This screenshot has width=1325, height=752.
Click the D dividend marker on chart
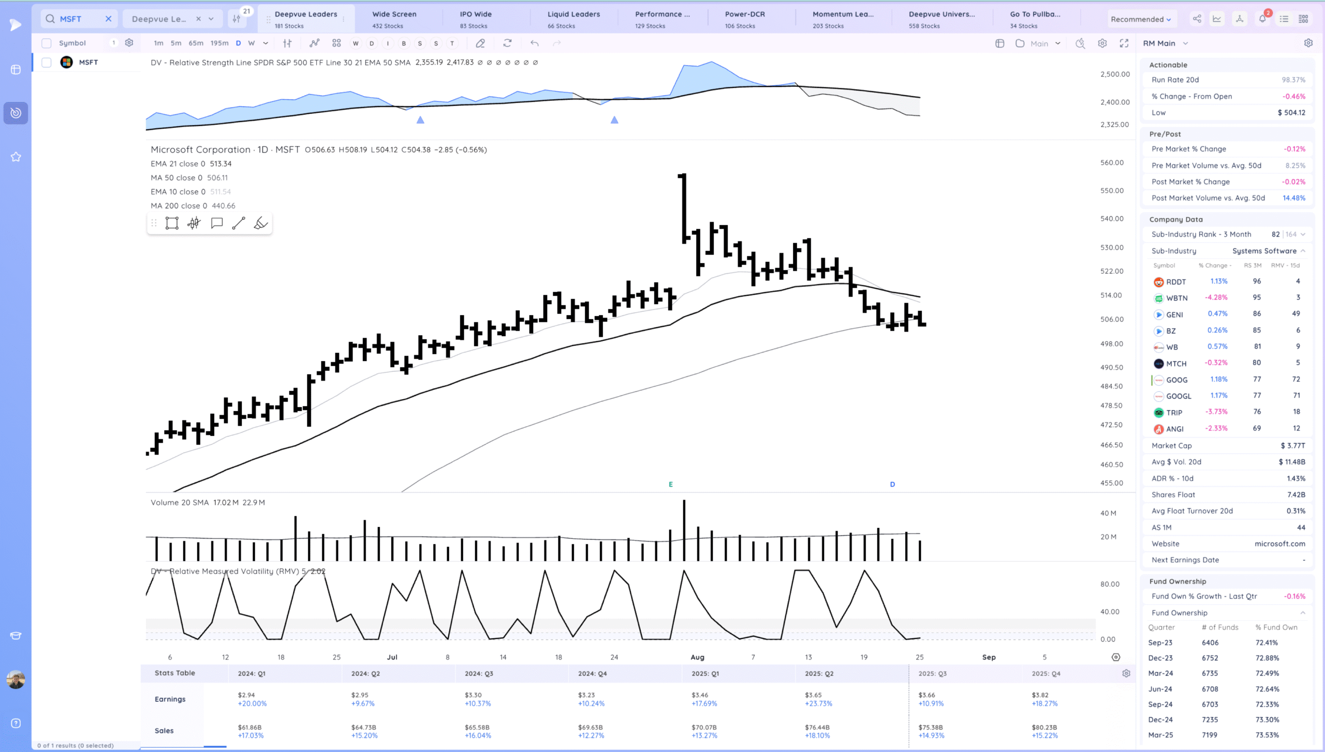pos(892,485)
